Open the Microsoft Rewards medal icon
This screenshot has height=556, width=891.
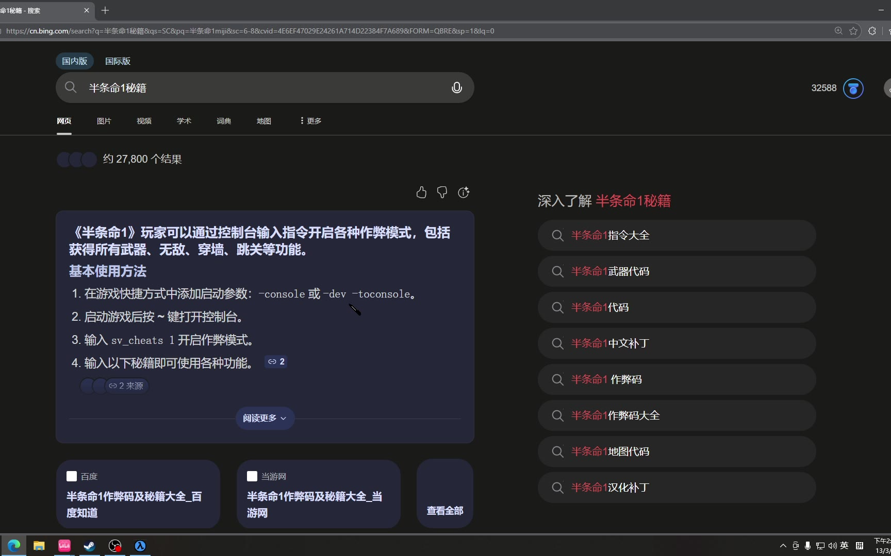tap(853, 88)
